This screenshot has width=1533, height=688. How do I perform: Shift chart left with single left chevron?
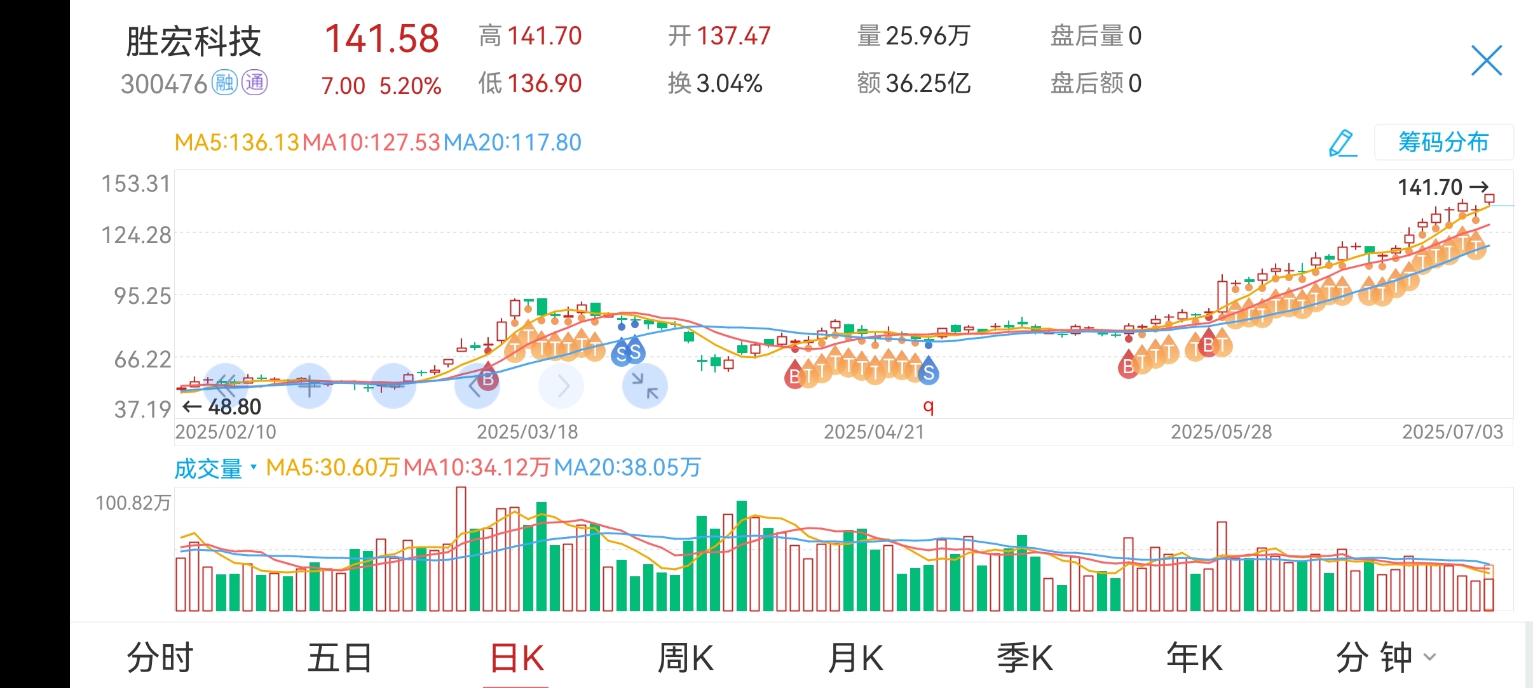pyautogui.click(x=477, y=385)
